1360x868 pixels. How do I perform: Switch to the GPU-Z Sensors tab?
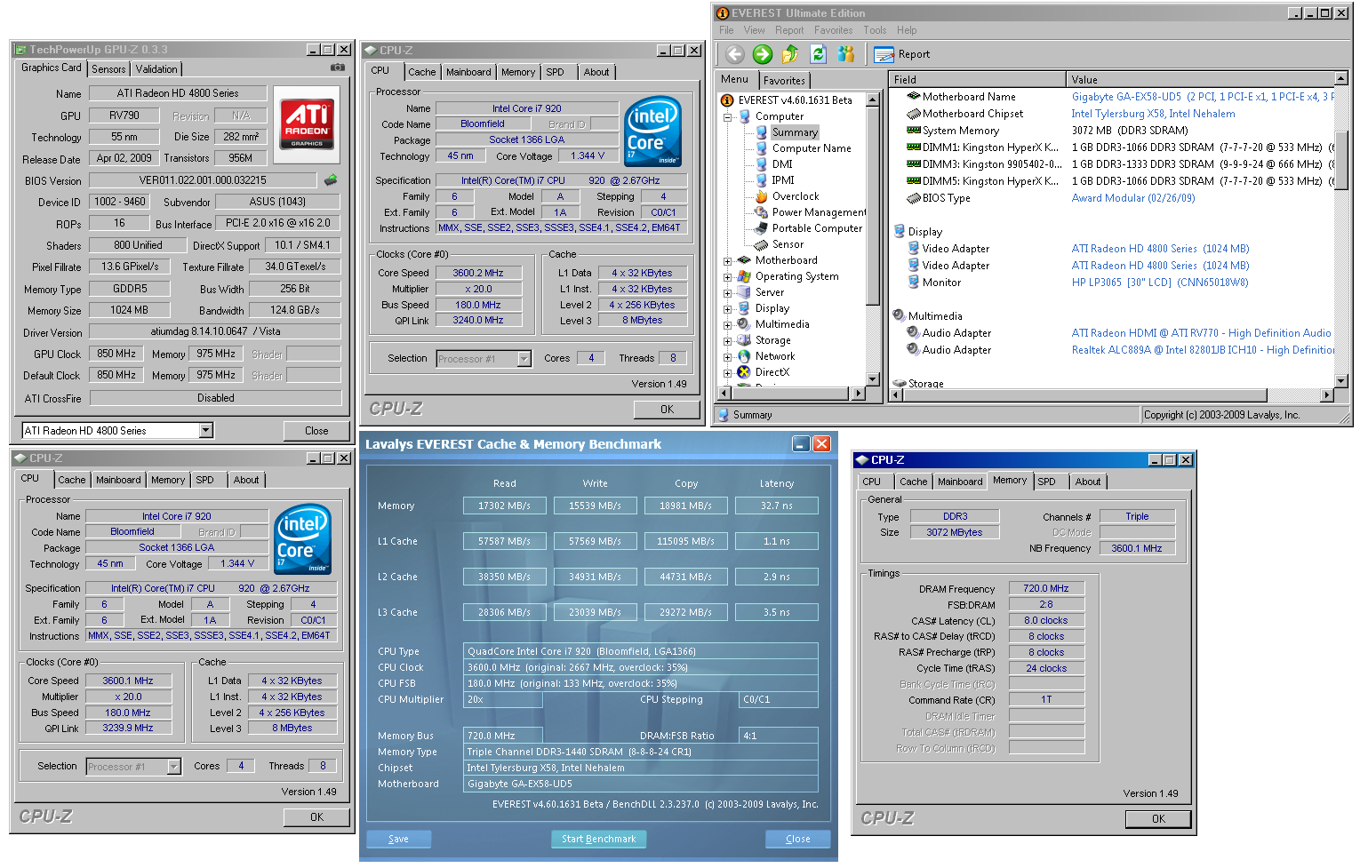coord(108,69)
